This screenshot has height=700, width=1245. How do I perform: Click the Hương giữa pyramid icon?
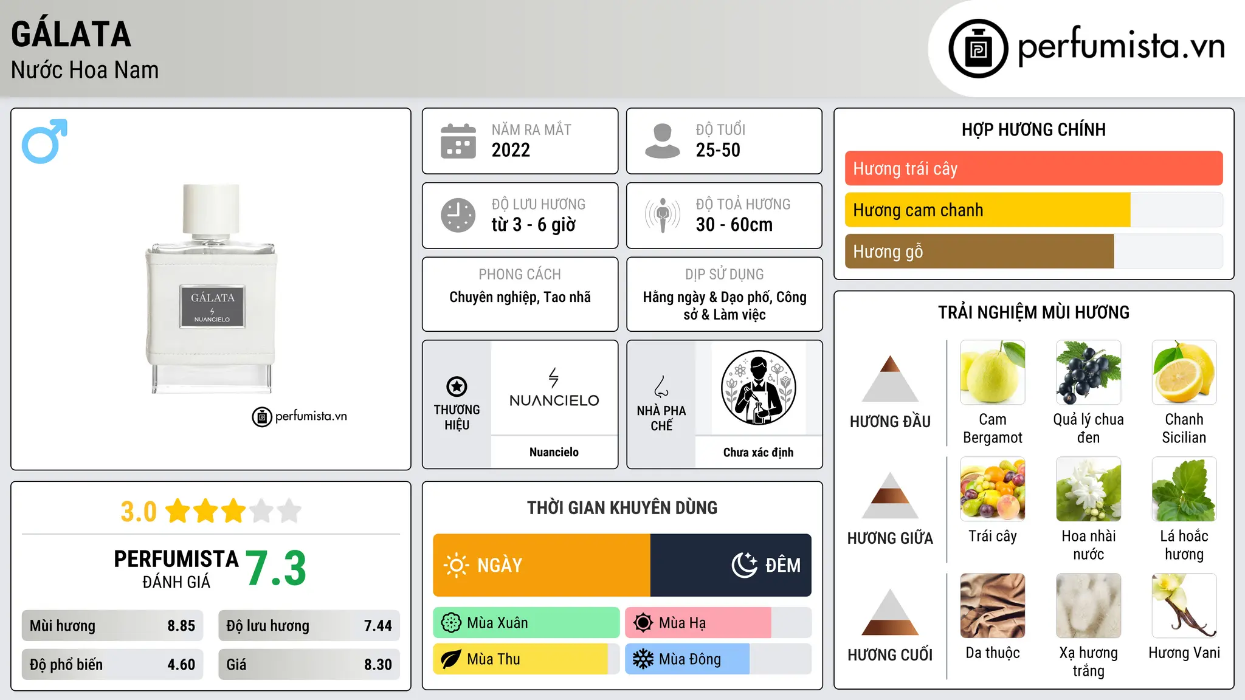(890, 495)
